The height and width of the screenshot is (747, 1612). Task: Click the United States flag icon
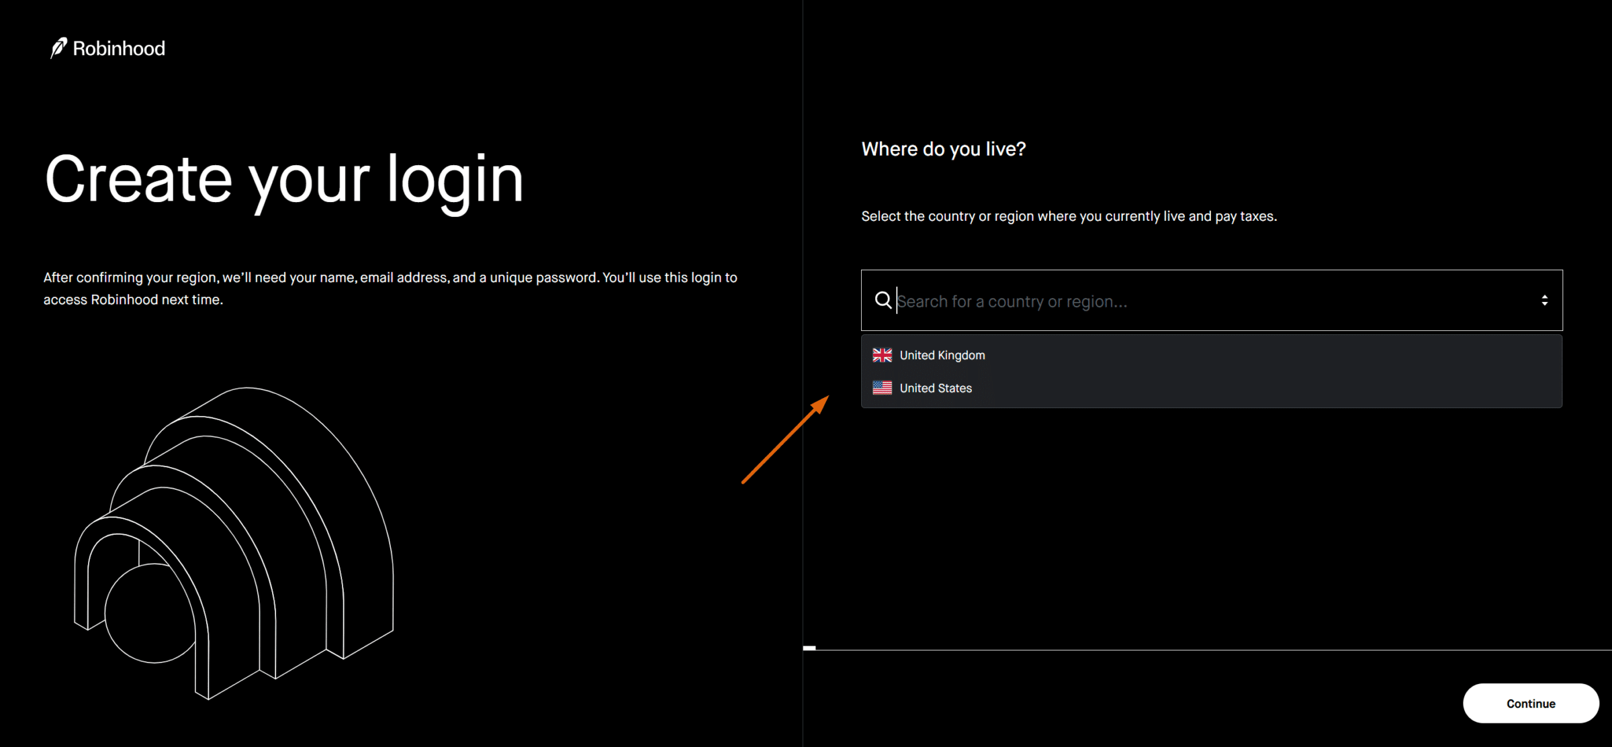882,388
